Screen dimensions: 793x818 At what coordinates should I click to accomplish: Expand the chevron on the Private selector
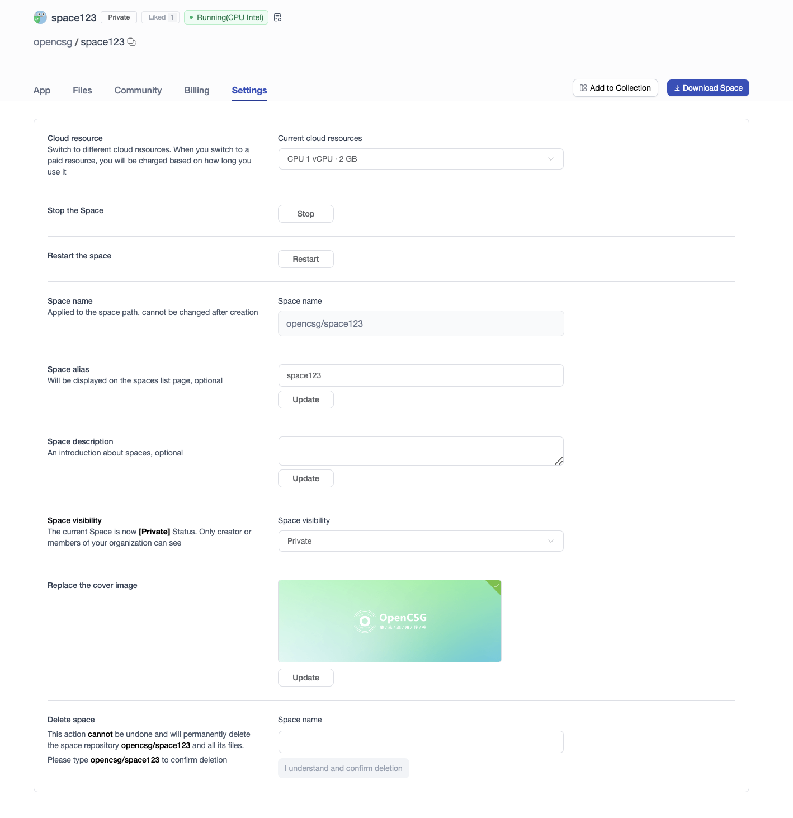pos(550,540)
